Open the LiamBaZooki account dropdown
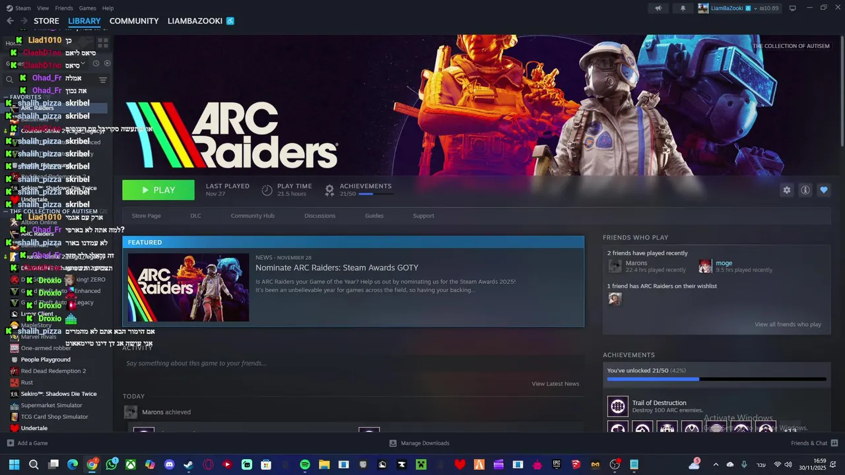Viewport: 845px width, 475px height. pos(738,8)
